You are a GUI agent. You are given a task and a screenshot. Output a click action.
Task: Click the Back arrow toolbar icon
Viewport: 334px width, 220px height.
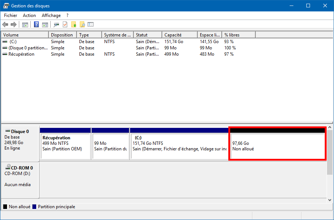[5, 25]
